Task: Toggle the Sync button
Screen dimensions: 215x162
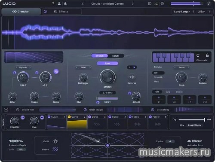Action: coord(107,63)
